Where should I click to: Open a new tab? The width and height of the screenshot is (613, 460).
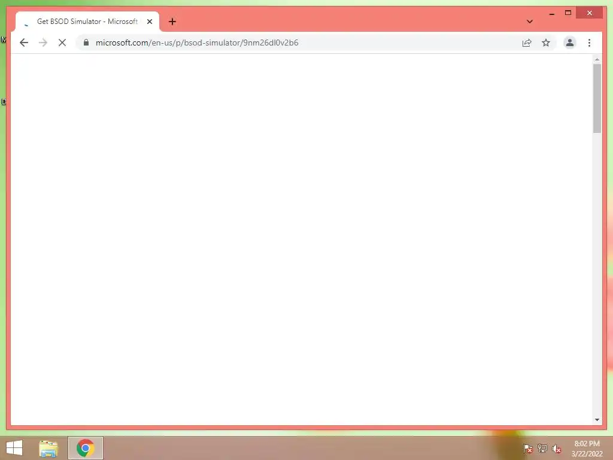[x=172, y=22]
